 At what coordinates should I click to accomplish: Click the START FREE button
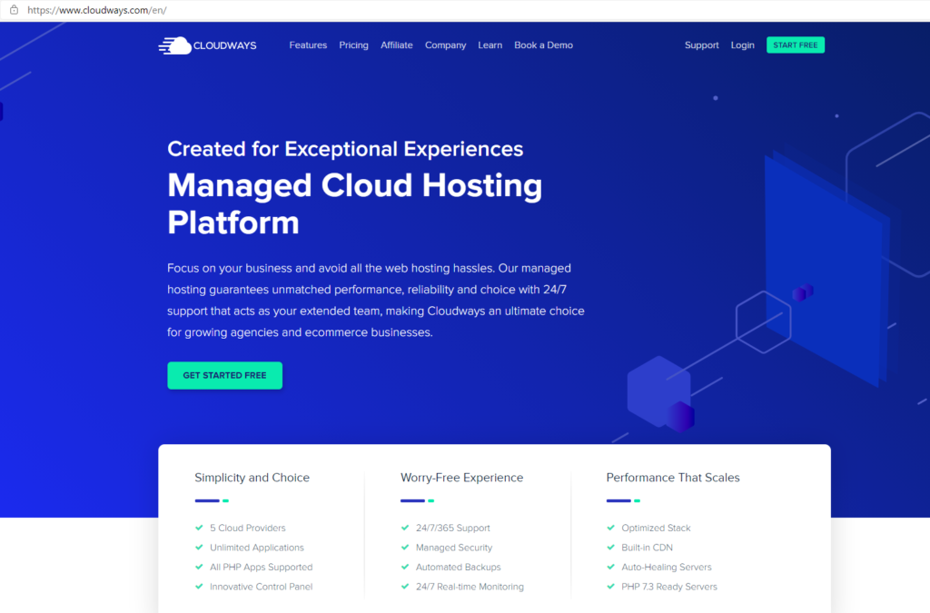point(796,45)
